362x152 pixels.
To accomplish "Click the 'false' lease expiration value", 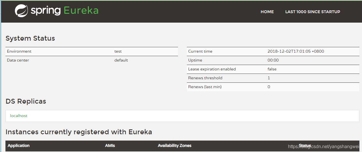I will (272, 69).
